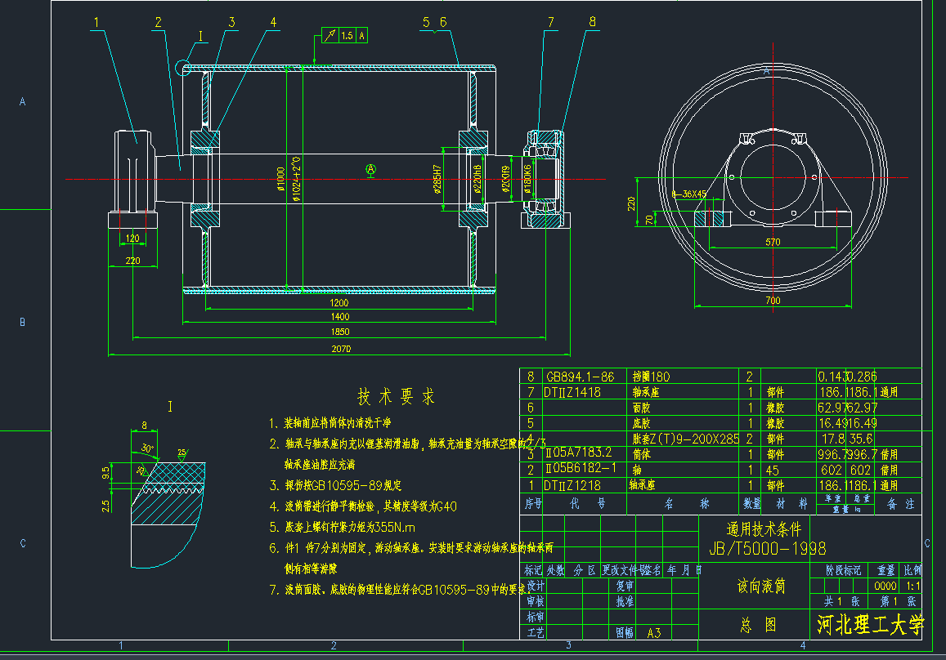Viewport: 946px width, 660px height.
Task: Select the JB/T5000-1998 standard text
Action: tap(767, 548)
